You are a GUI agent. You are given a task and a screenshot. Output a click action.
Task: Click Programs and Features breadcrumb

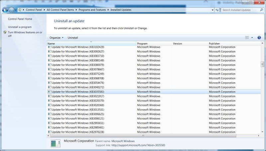click(92, 10)
